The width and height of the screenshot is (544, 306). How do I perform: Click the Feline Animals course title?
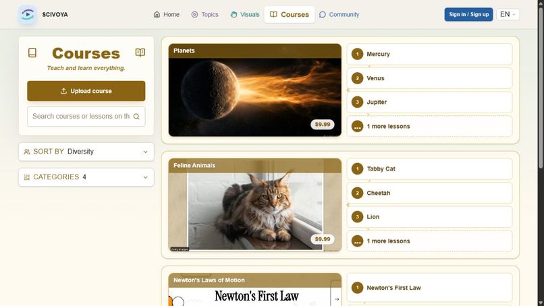(194, 165)
